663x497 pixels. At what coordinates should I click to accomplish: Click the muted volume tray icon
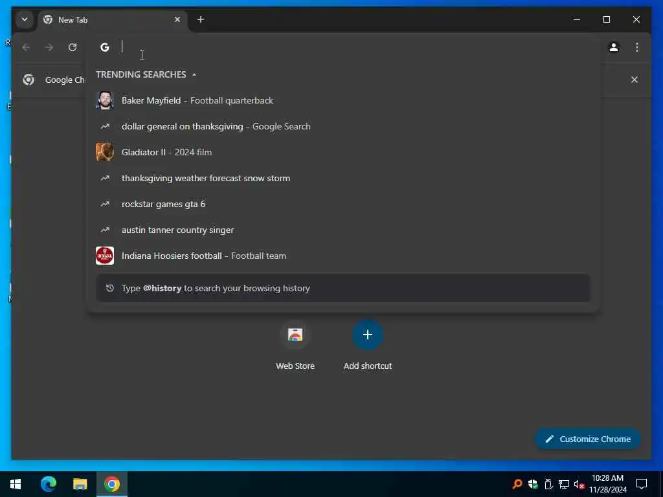[579, 484]
